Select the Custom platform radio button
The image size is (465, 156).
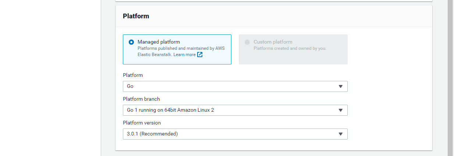(247, 42)
